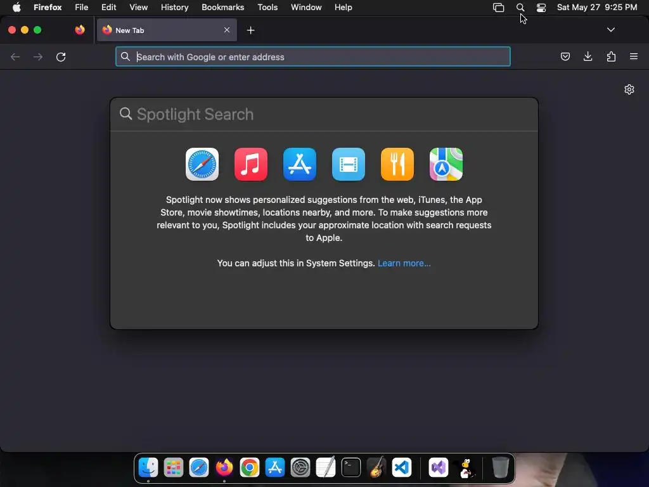Screen dimensions: 649x487
Task: Click the address bar search magnifier icon
Action: 125,56
